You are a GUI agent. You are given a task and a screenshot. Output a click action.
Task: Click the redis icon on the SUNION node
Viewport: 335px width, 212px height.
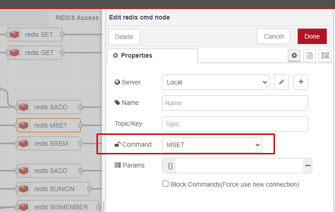click(x=24, y=189)
